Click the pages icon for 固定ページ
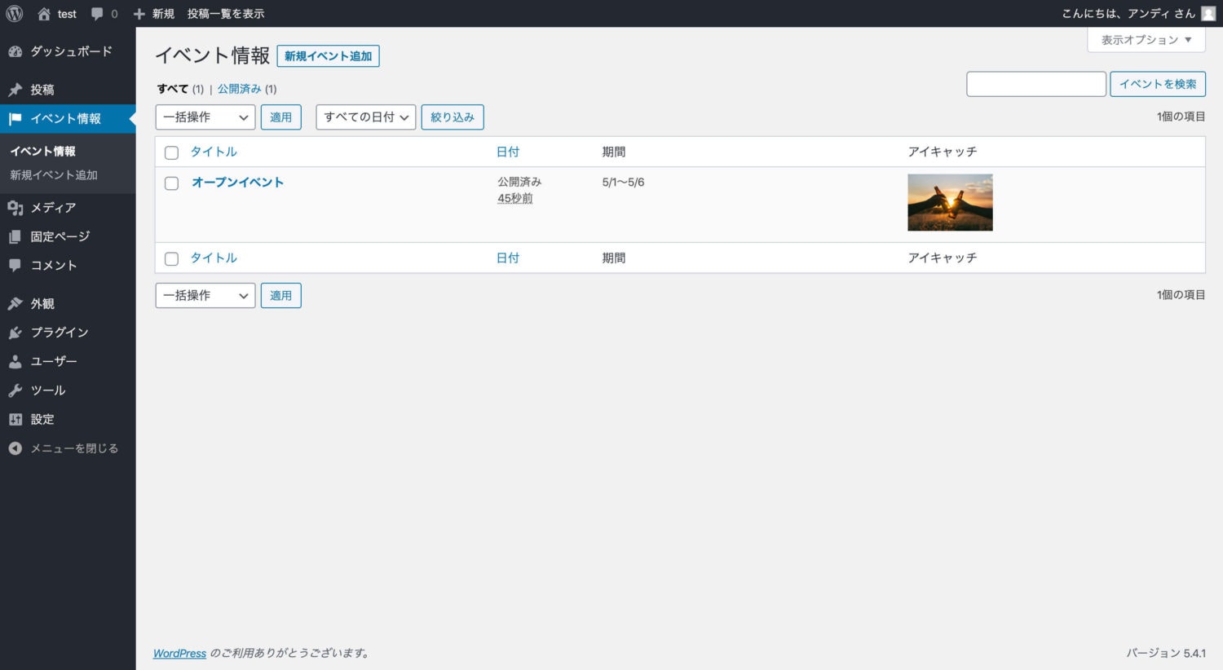This screenshot has width=1223, height=670. (x=15, y=236)
